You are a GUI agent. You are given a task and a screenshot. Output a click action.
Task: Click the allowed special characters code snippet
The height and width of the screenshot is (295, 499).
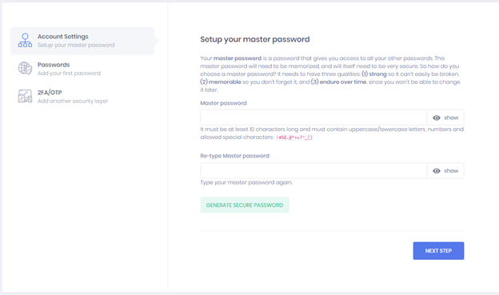tap(294, 138)
